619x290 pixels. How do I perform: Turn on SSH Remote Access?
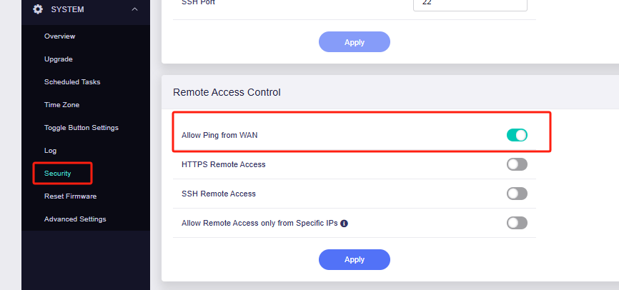517,194
